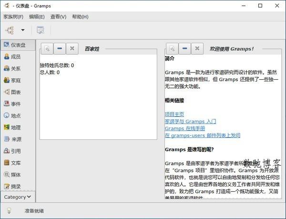Close the Gramps window
286x219 pixels.
277,6
